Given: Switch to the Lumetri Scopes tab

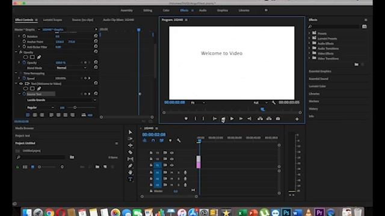Looking at the screenshot, I should tap(52, 20).
